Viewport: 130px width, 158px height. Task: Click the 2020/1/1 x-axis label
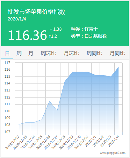[90, 141]
